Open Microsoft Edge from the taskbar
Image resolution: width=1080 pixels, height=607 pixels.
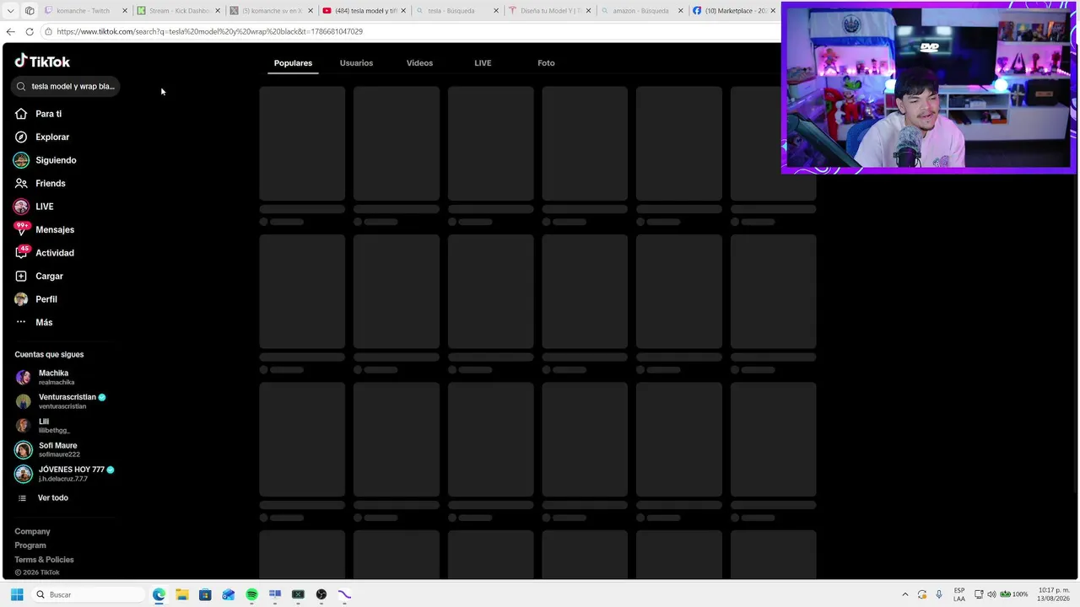159,594
